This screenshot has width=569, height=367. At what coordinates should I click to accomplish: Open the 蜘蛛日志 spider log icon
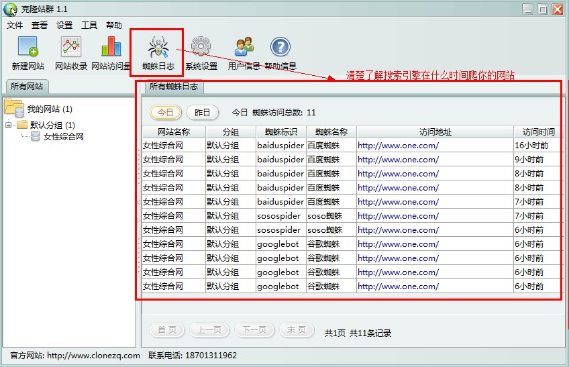tap(158, 47)
